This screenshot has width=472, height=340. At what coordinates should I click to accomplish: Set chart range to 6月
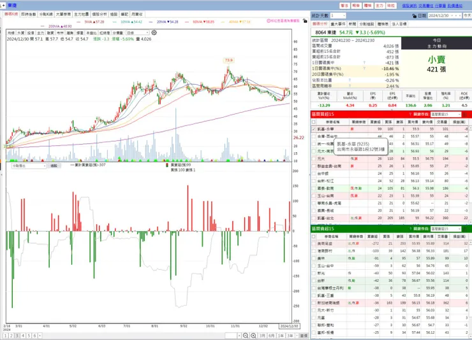pos(272,336)
